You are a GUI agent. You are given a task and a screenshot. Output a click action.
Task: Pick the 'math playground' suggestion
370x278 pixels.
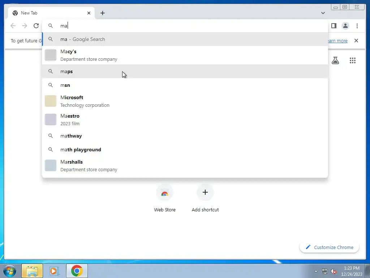click(x=185, y=149)
